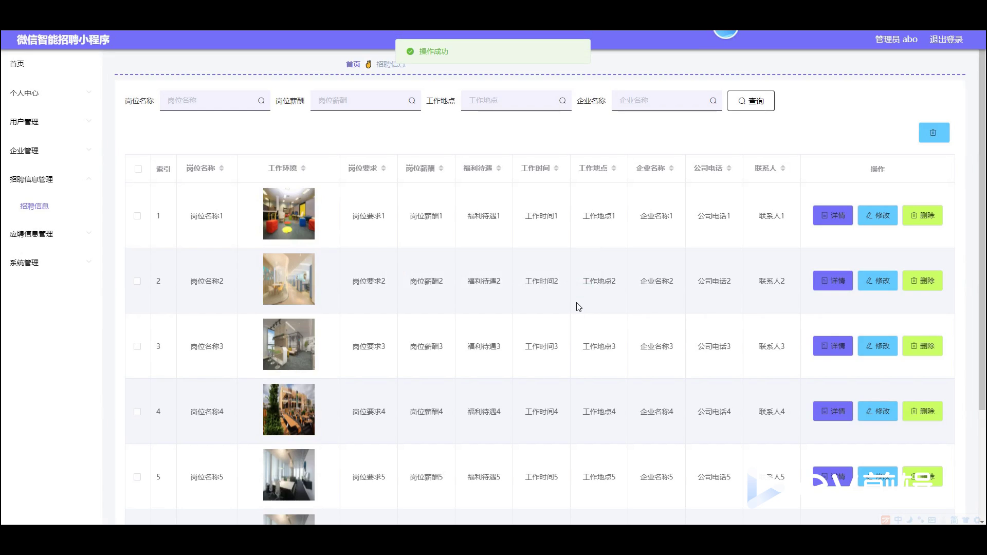The image size is (987, 555).
Task: Check the row 2 checkbox
Action: coord(137,281)
